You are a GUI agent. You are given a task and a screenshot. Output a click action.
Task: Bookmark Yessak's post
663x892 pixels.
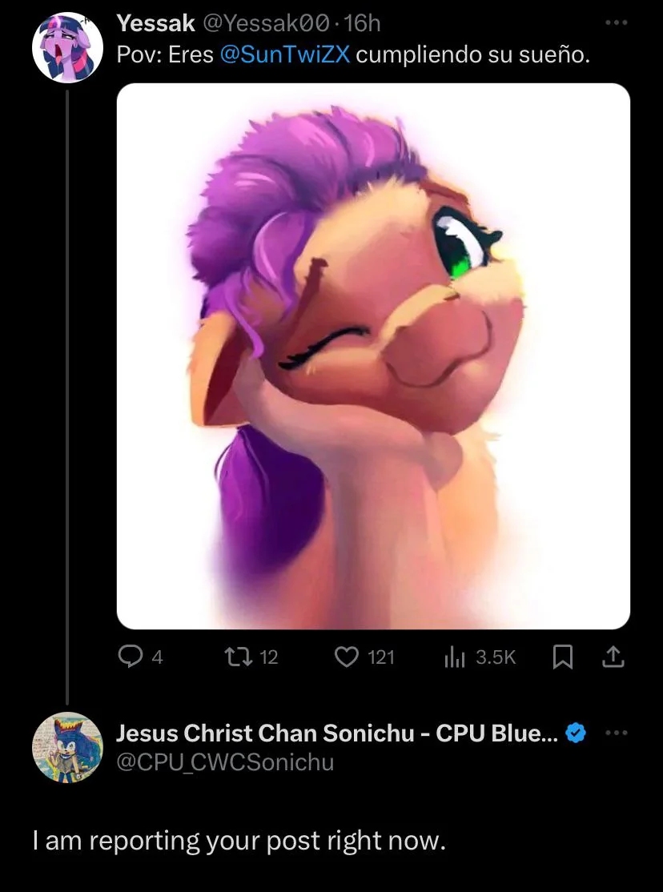pos(564,657)
